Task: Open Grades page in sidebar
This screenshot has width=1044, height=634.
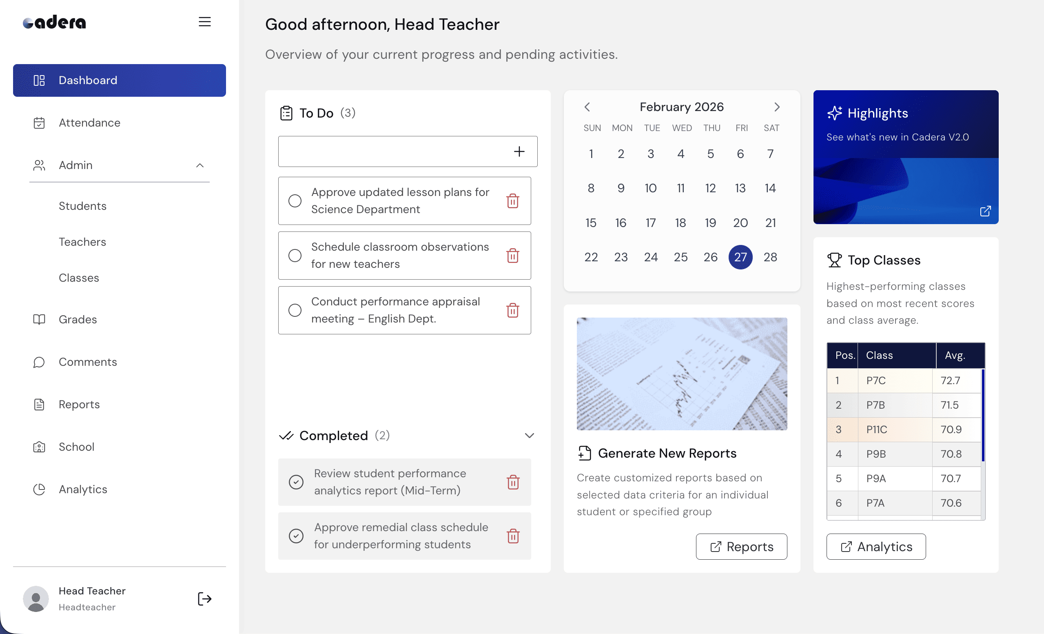Action: [x=78, y=319]
